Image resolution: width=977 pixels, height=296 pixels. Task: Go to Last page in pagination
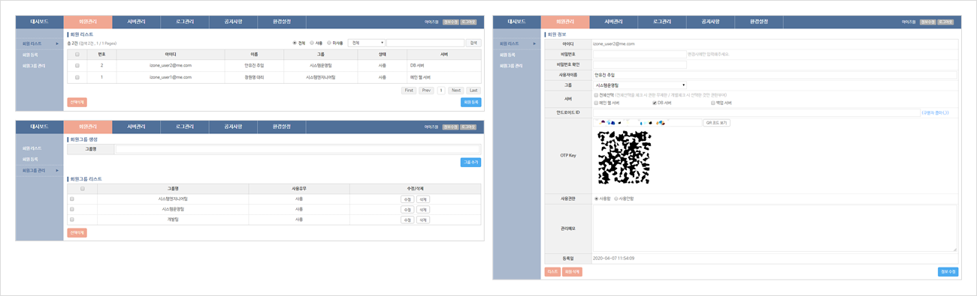click(473, 90)
